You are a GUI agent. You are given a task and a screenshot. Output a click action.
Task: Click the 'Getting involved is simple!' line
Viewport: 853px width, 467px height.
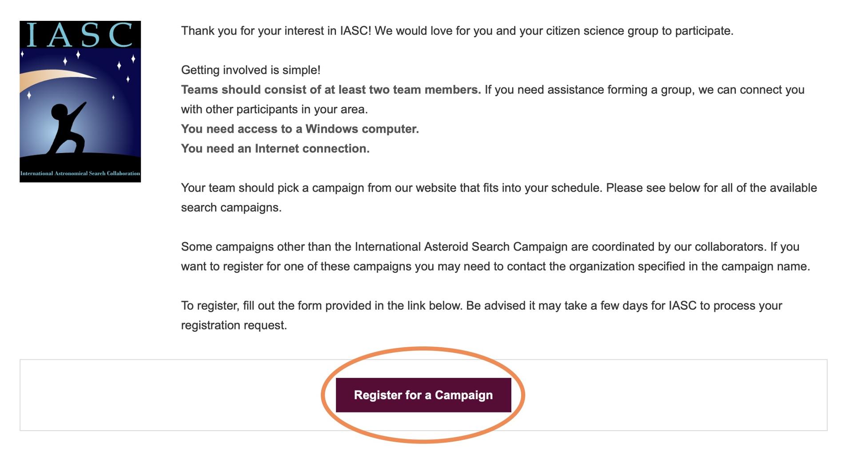click(x=251, y=70)
